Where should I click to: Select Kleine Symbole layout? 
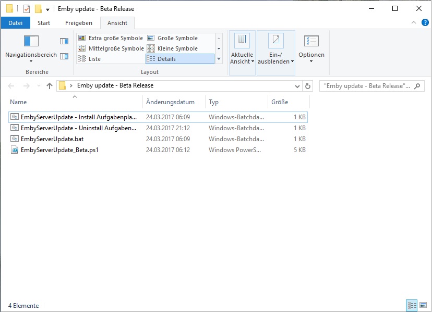click(179, 48)
